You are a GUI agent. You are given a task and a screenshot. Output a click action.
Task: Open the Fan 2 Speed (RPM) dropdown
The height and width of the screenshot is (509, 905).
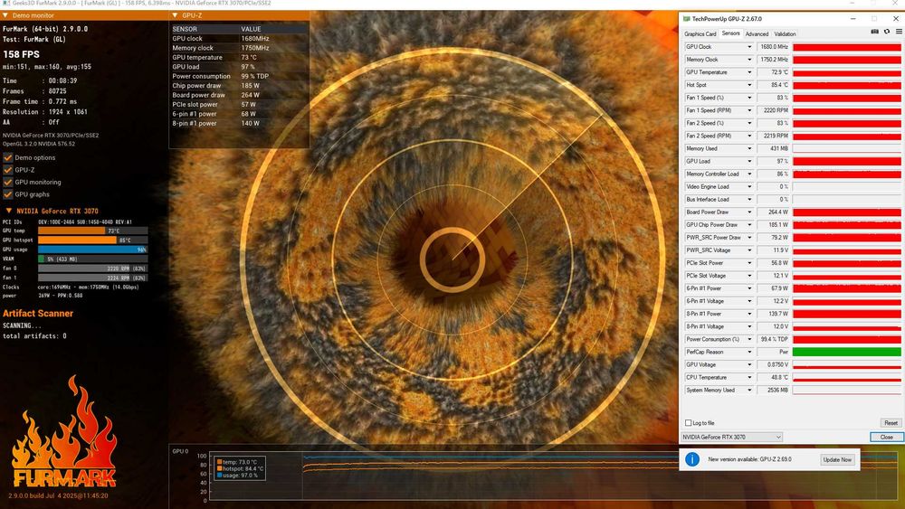click(749, 136)
